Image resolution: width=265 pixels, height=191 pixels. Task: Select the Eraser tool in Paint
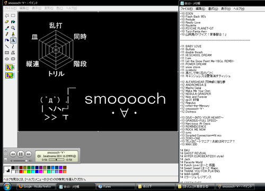coord(7,22)
